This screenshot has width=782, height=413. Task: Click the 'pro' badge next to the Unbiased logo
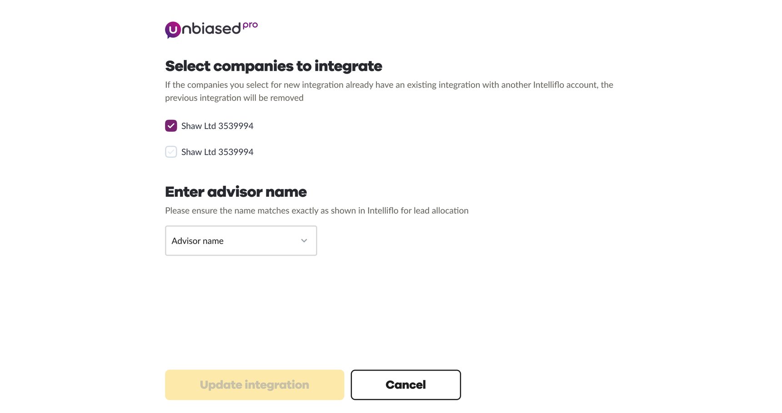[250, 25]
